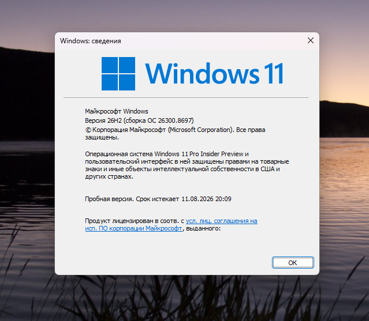Viewport: 369px width, 321px height.
Task: Click the 'Майкрософт Windows' text line
Action: pyautogui.click(x=117, y=111)
